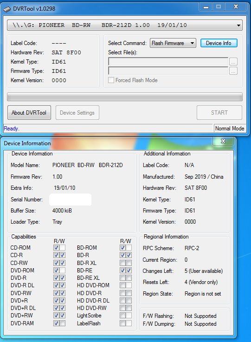The height and width of the screenshot is (342, 251).
Task: Toggle the LightScribe checkbox
Action: click(x=122, y=316)
